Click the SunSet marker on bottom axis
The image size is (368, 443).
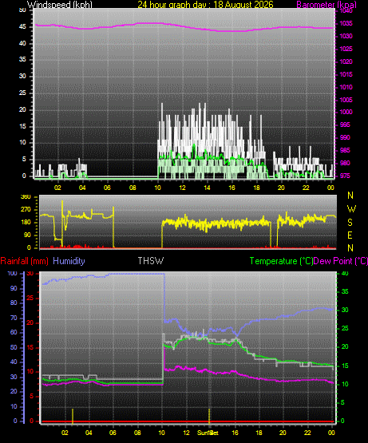(x=208, y=433)
